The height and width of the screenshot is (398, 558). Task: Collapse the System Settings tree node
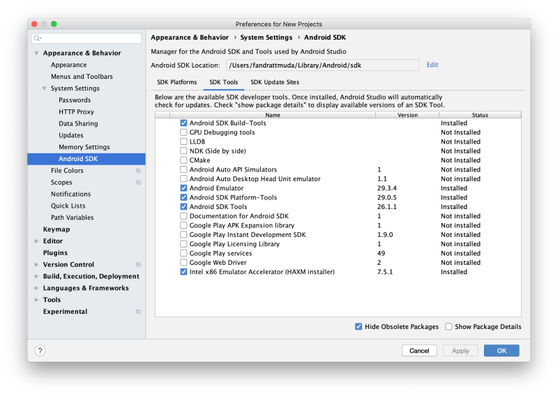[x=45, y=89]
